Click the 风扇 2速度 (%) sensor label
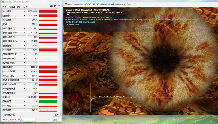218x124 pixels. (9, 37)
